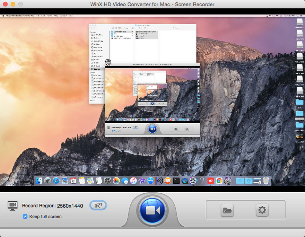Close the Screen Recorder window
This screenshot has width=305, height=237.
5,5
